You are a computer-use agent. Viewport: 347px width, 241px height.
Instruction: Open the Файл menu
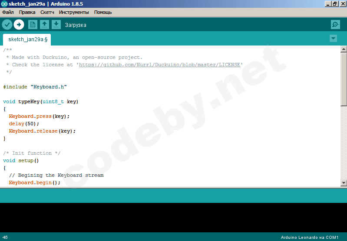[8, 12]
